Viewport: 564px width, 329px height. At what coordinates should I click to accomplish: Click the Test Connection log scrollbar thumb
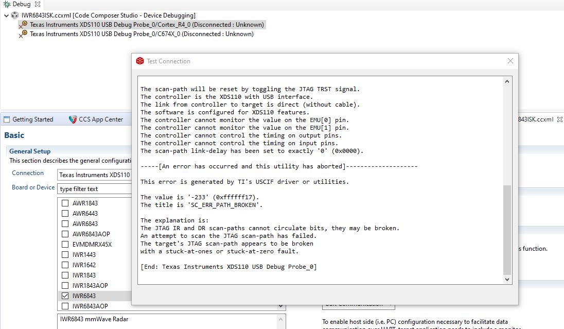coord(507,230)
